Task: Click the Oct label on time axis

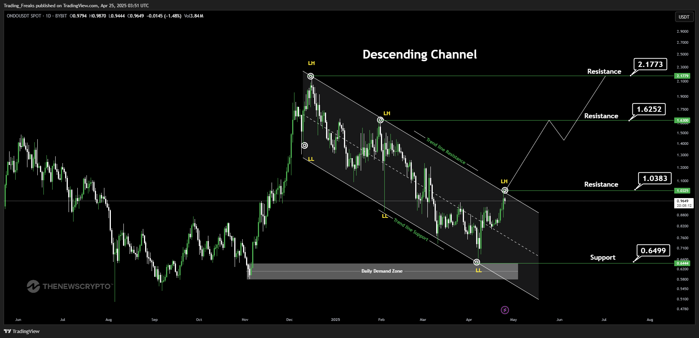Action: (199, 320)
